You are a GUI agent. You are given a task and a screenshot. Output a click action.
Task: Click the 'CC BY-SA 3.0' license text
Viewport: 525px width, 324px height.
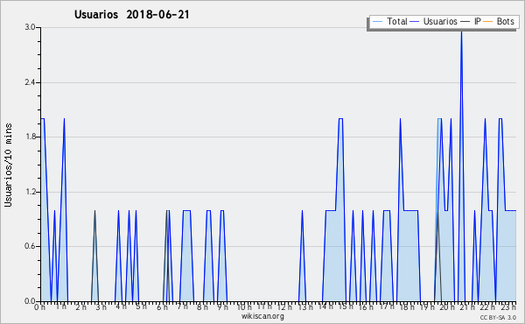[498, 317]
